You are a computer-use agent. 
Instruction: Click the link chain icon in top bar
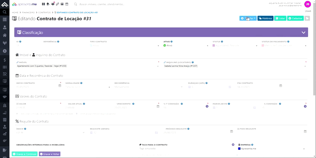tap(57, 4)
